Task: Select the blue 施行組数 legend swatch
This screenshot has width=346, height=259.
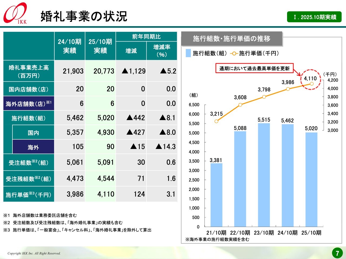Action: tap(188, 53)
